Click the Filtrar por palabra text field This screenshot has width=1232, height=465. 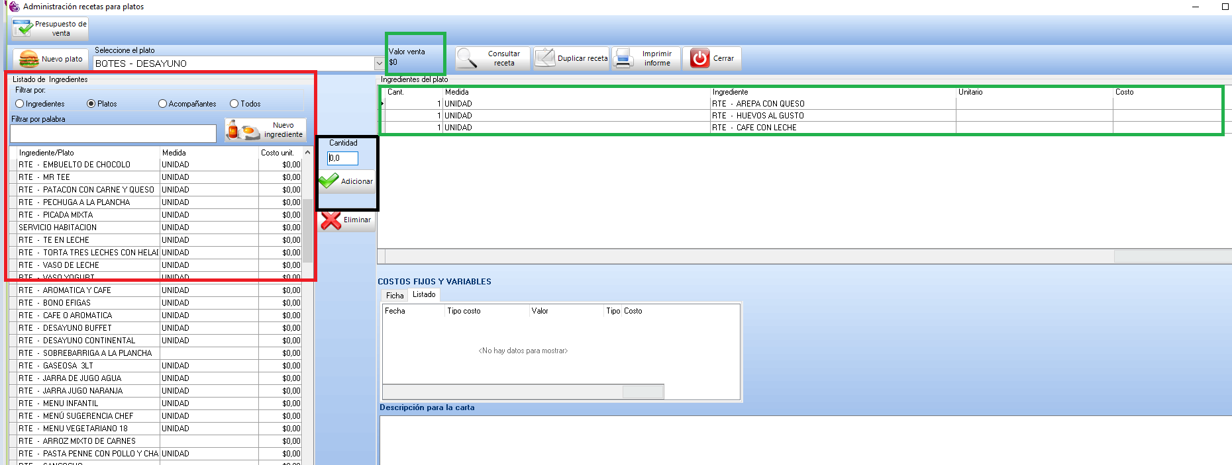[x=113, y=134]
